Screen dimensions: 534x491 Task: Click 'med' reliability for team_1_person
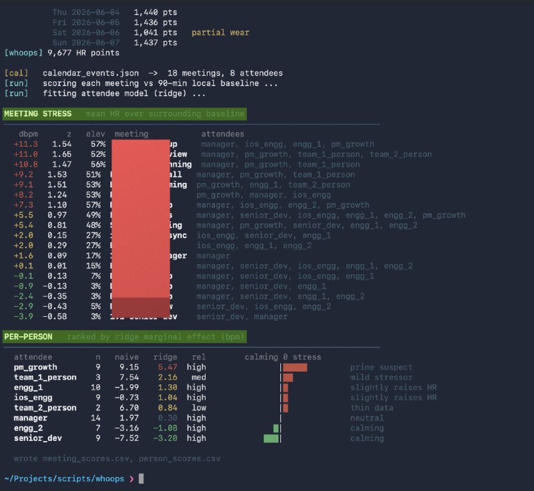(x=199, y=378)
